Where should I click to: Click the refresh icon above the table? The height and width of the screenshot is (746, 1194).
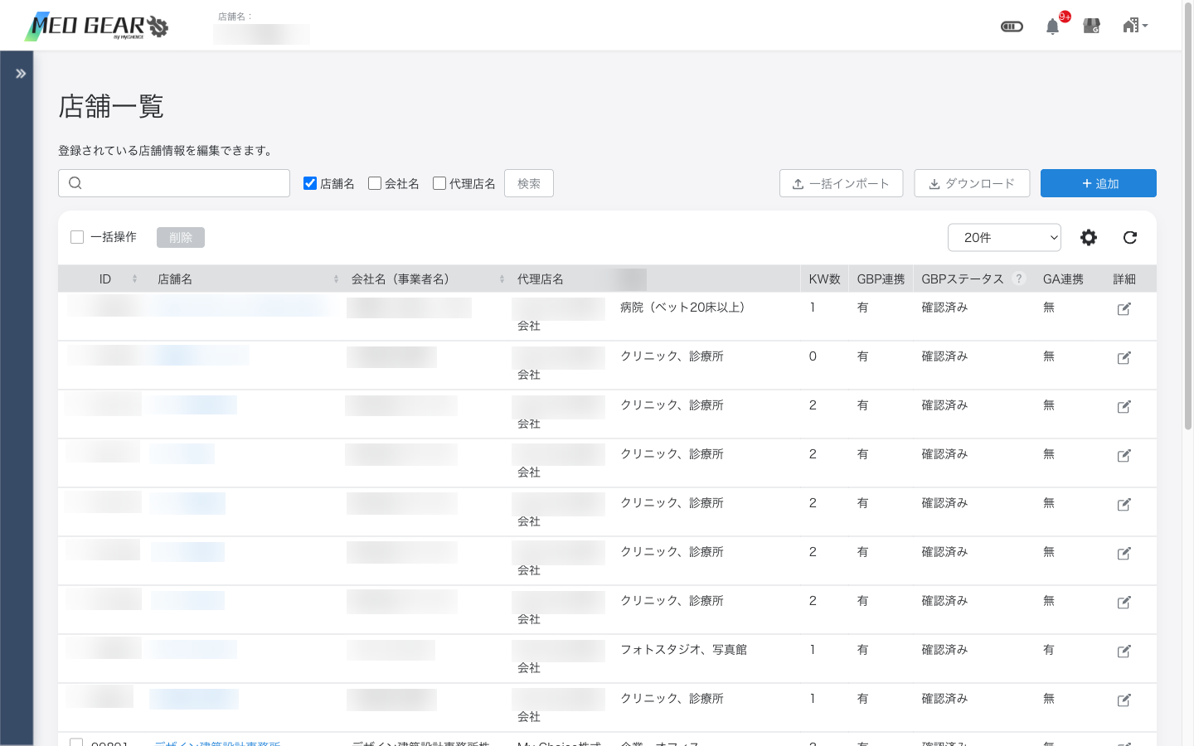1130,238
